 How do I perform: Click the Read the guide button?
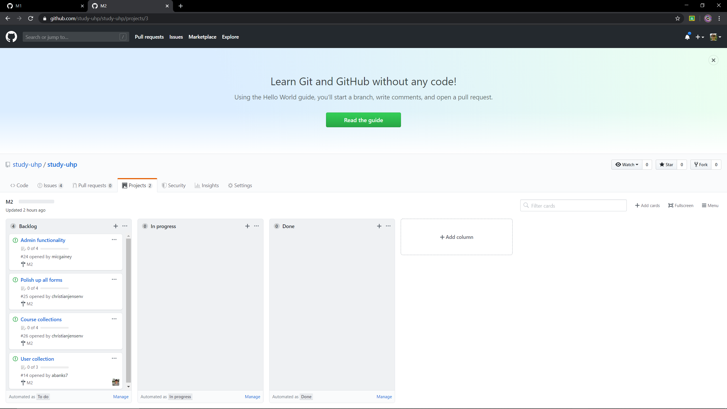[363, 120]
